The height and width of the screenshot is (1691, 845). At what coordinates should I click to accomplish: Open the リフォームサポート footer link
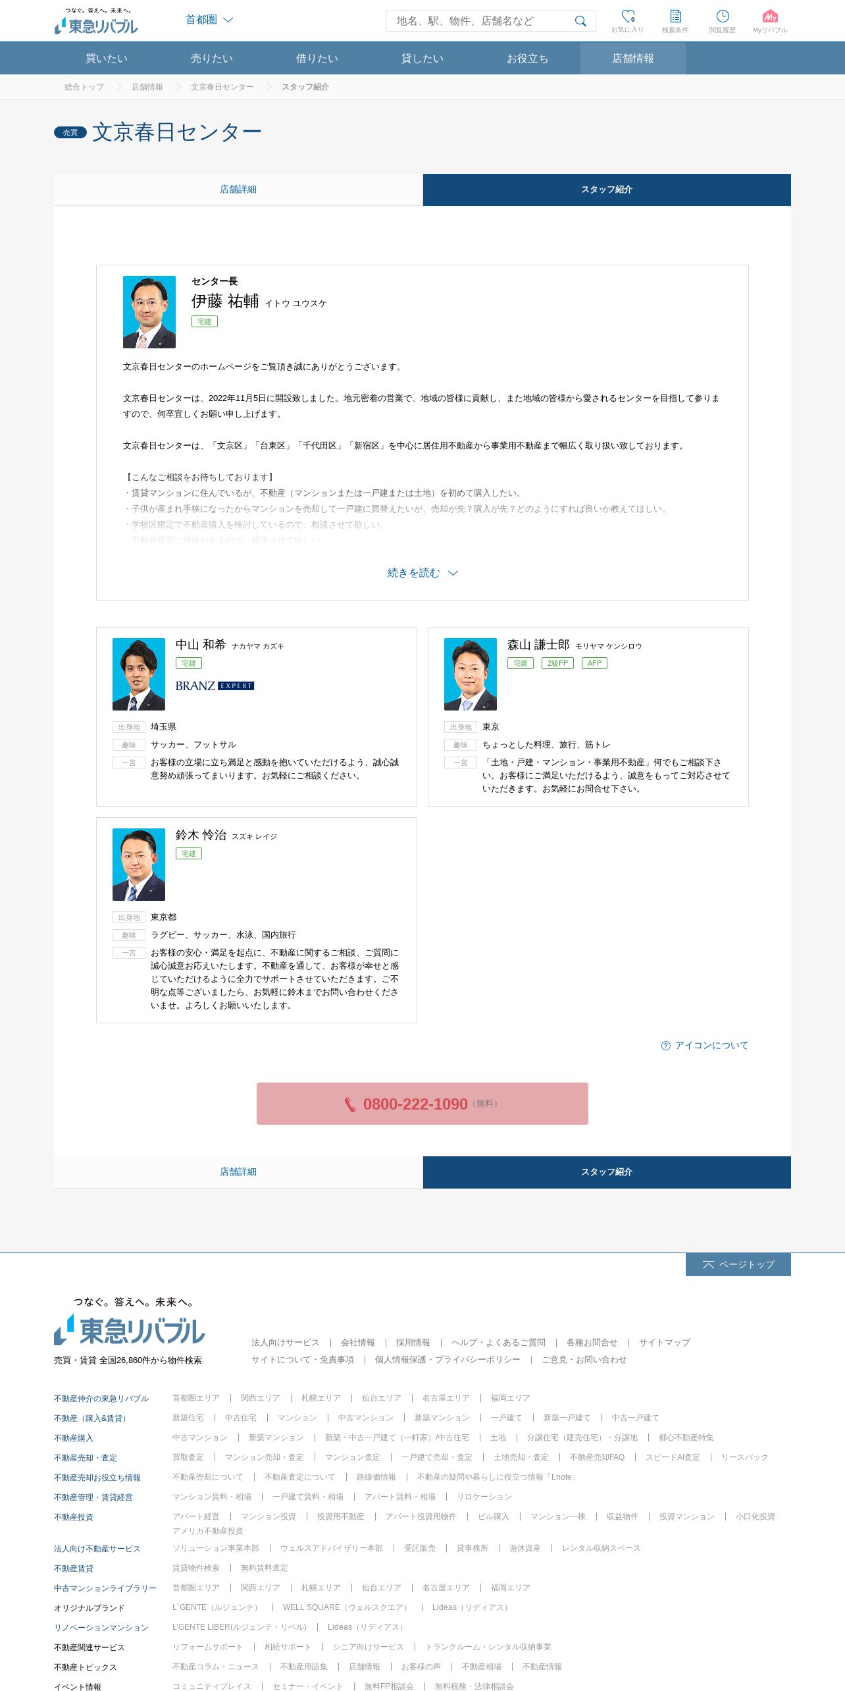point(208,1647)
